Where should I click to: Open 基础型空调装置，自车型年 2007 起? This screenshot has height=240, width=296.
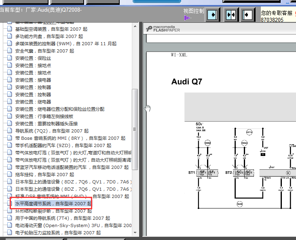click(51, 29)
